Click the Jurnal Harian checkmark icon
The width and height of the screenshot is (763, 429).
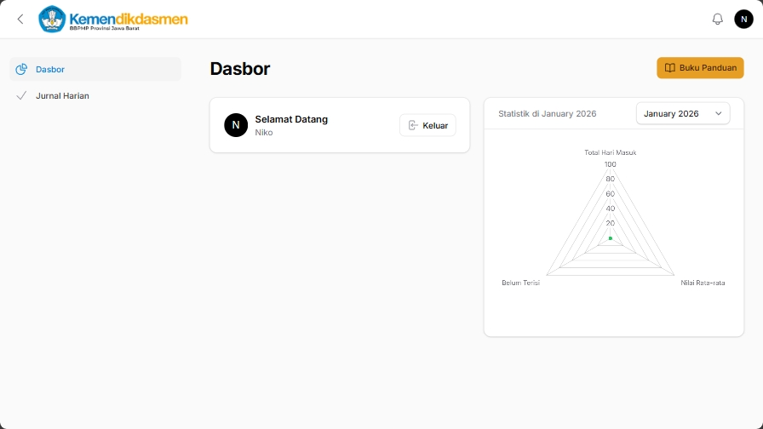click(x=21, y=95)
